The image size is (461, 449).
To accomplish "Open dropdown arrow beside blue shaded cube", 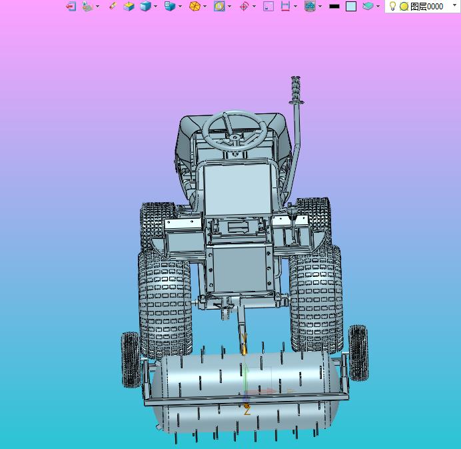I will 155,7.
